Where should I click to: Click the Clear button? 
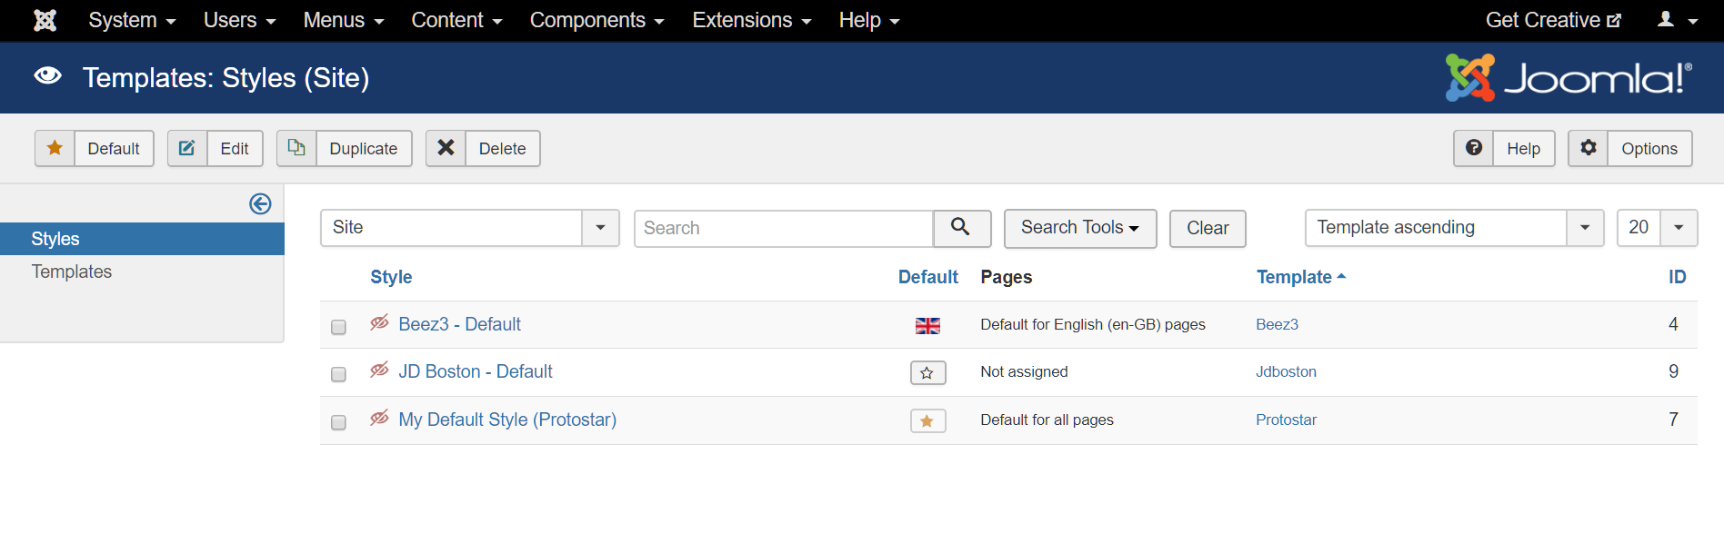(1208, 228)
